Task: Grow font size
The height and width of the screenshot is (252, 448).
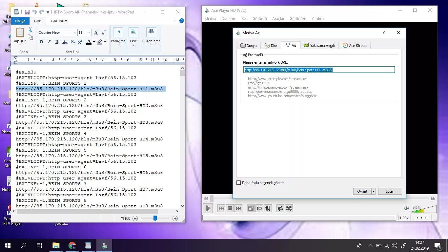Action: click(96, 32)
